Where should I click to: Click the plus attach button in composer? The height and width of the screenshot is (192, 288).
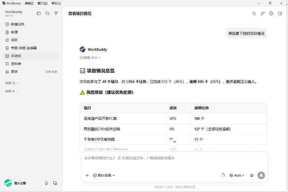point(87,176)
